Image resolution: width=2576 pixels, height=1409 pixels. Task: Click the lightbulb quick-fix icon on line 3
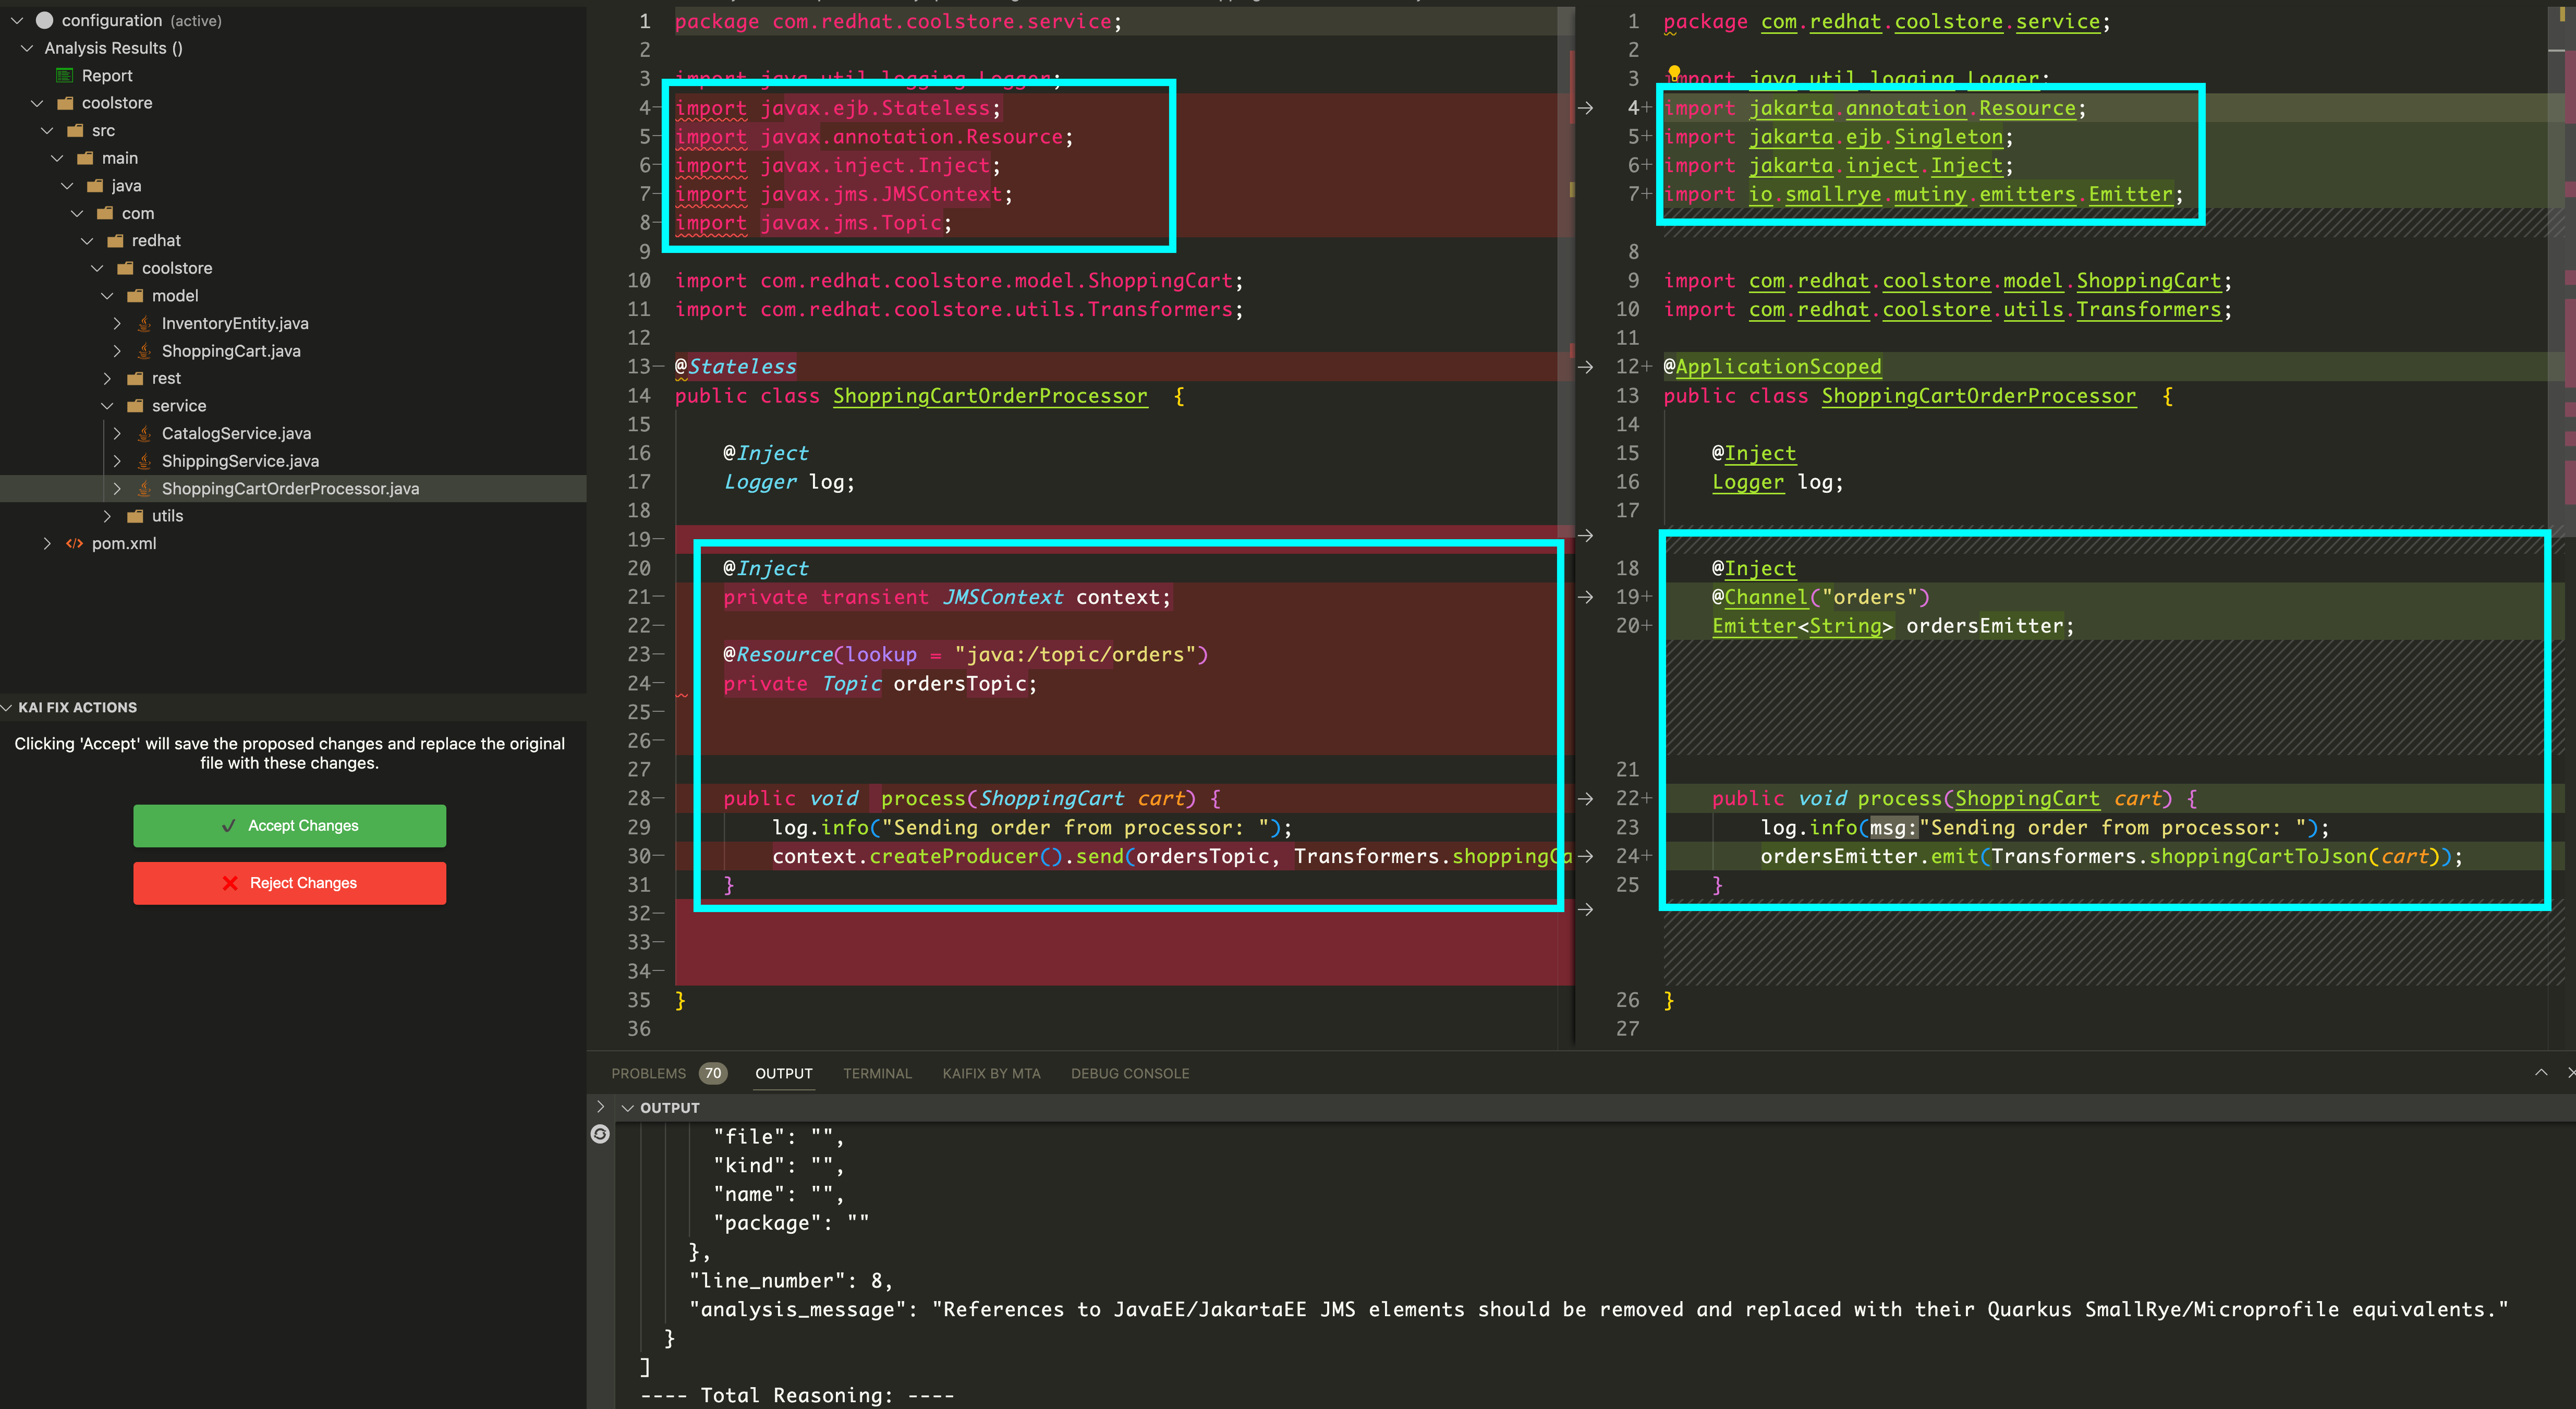click(1674, 72)
